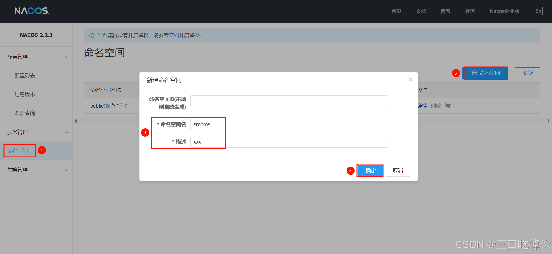
Task: Click the 确定 button in the dialog
Action: coord(370,171)
